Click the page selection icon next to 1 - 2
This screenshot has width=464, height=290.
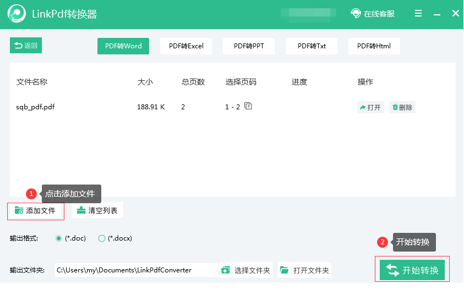coord(248,105)
